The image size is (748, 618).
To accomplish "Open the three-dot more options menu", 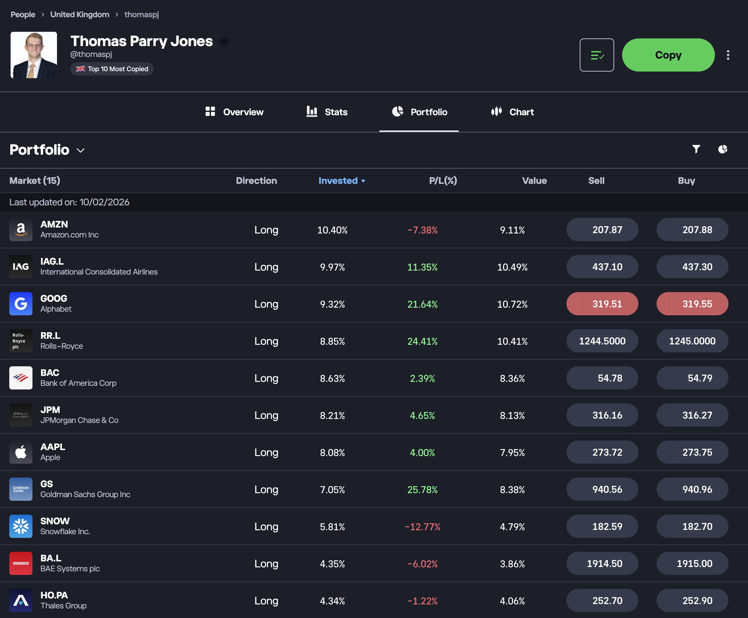I will pos(728,55).
